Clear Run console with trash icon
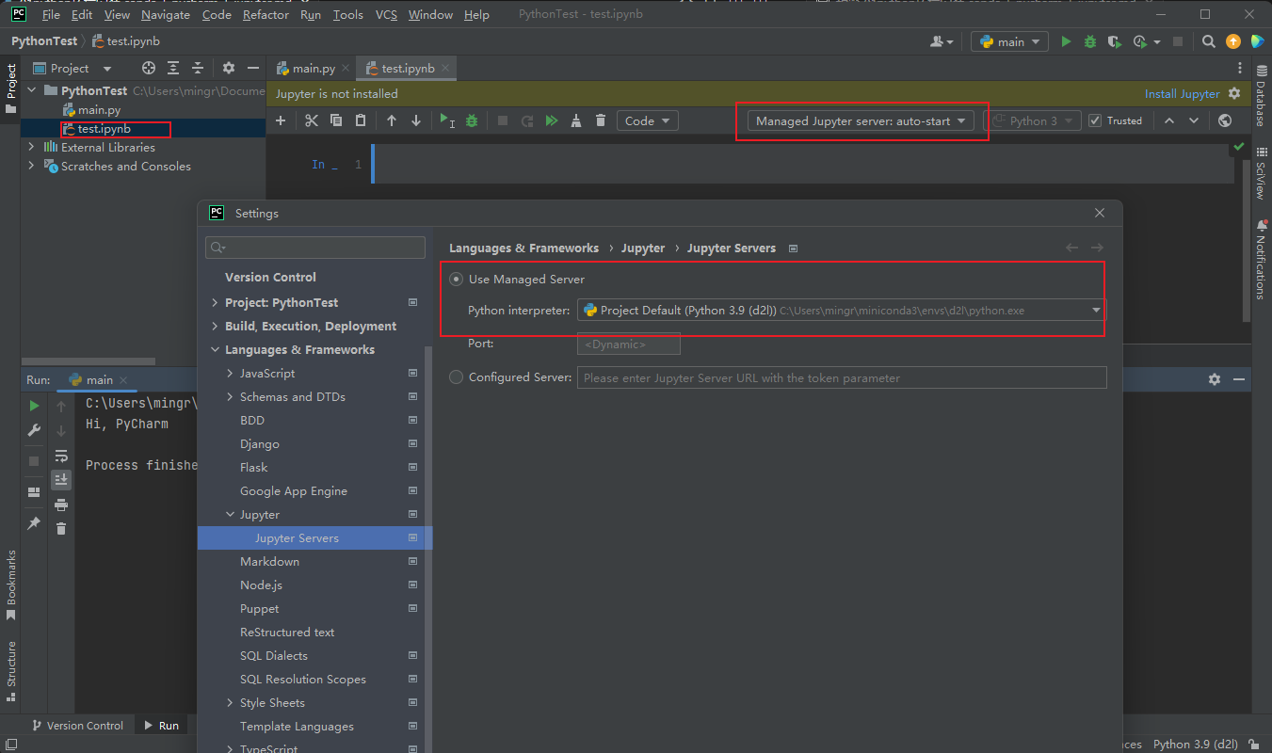The image size is (1272, 753). click(61, 528)
